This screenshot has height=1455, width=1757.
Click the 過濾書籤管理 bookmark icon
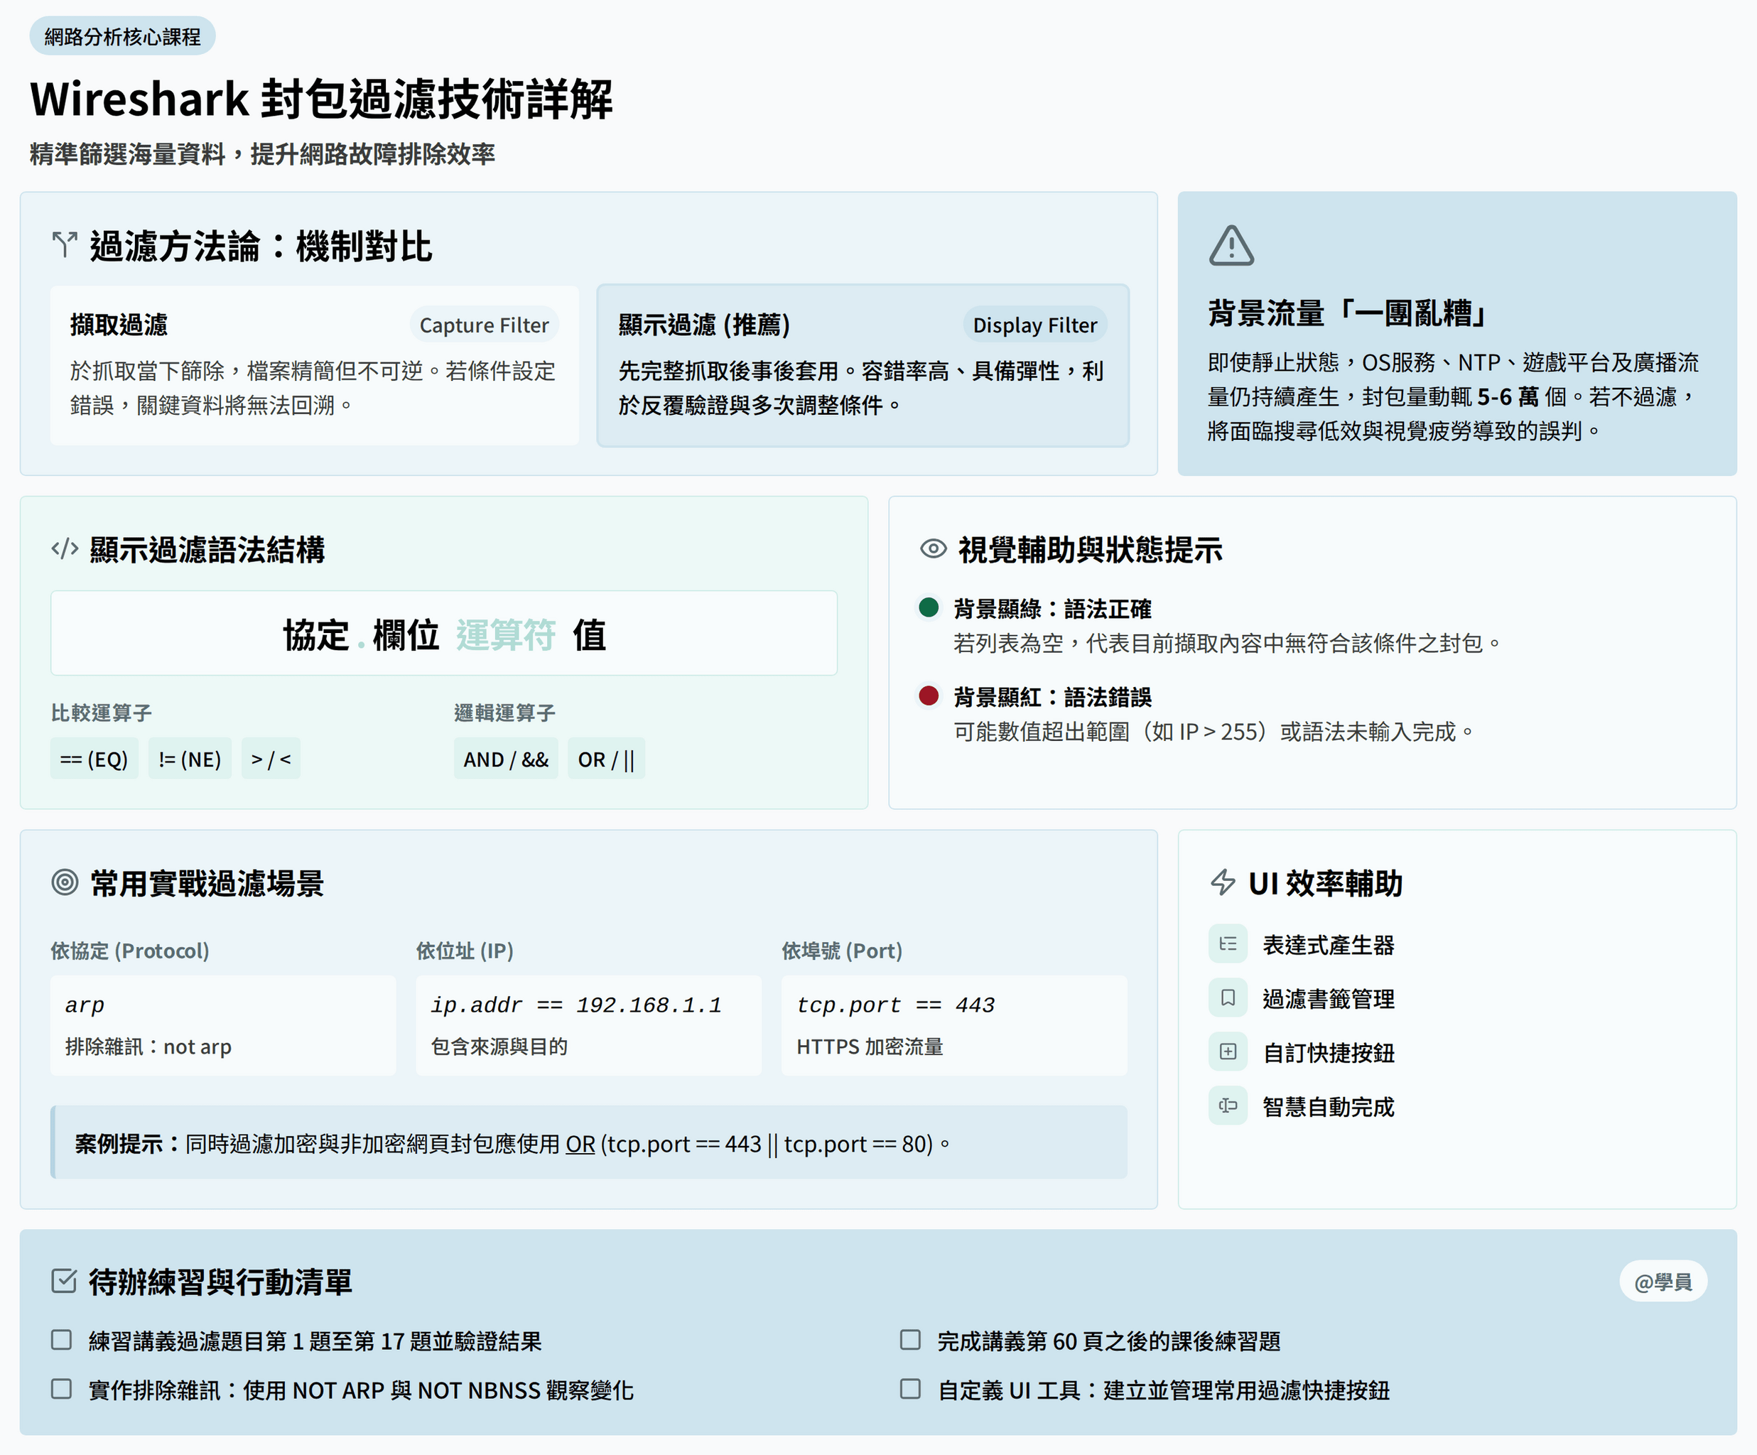click(x=1228, y=997)
